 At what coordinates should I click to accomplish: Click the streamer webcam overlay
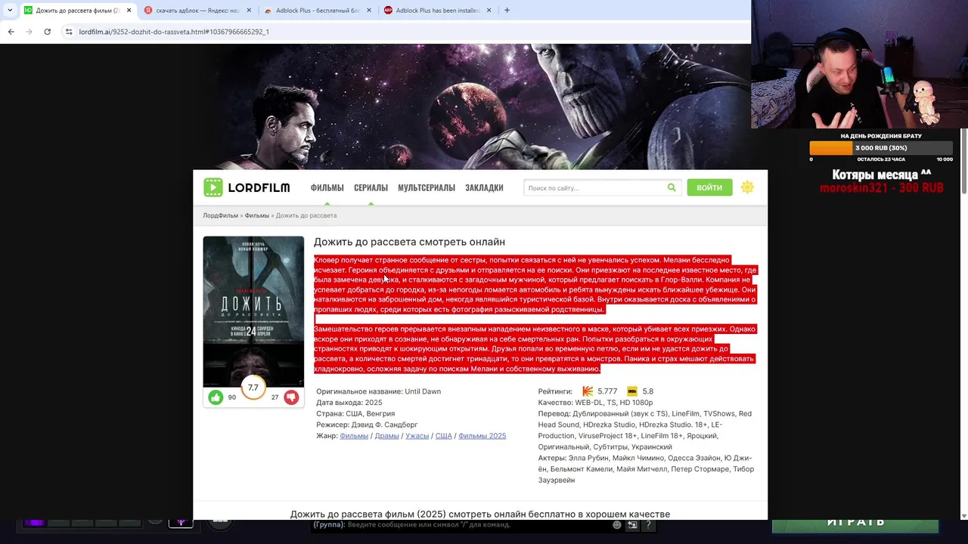[x=859, y=64]
